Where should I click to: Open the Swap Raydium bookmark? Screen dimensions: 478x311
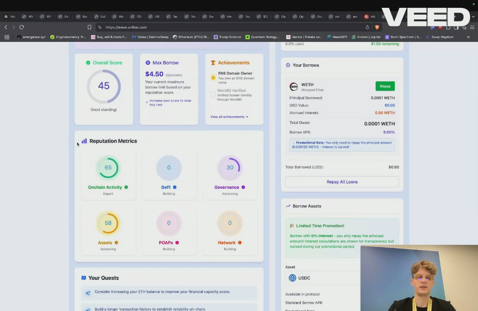point(440,37)
